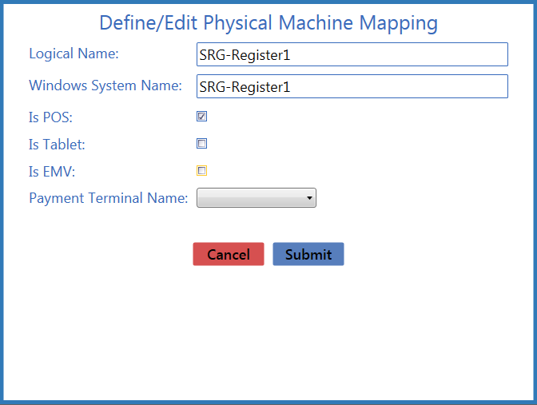
Task: Click the Define/Edit Physical Machine Mapping heading
Action: (268, 23)
